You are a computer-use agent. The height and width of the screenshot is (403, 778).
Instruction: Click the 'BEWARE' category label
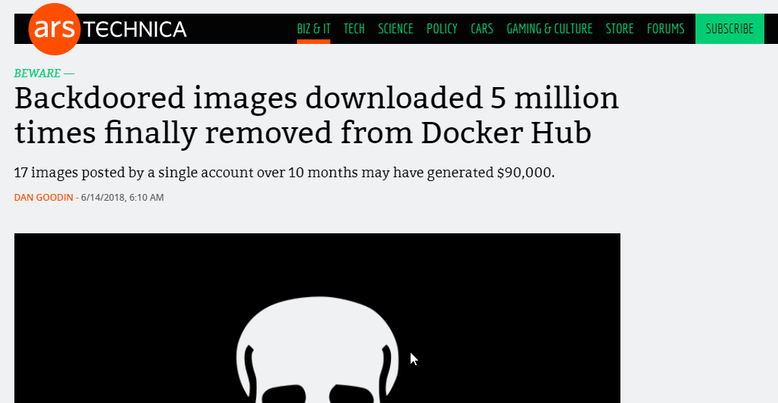(38, 73)
